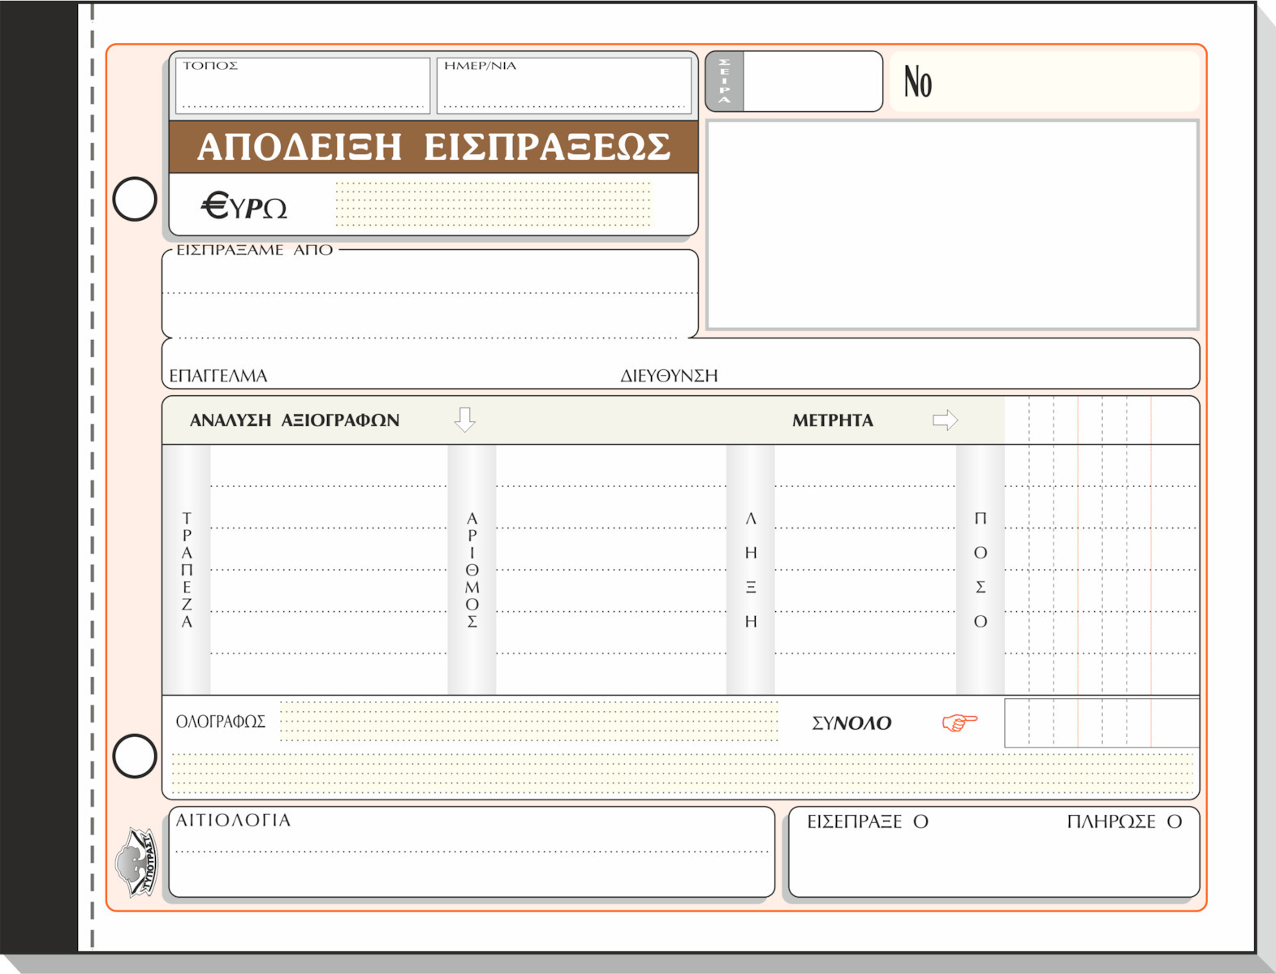
Task: Click the Euro symbol logo
Action: (x=244, y=206)
